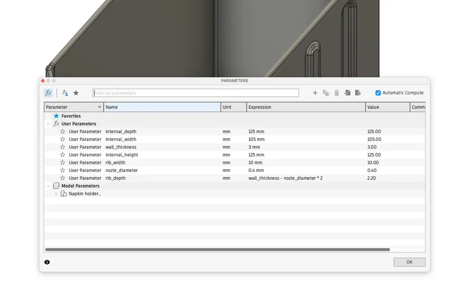Click the partially visible Comment column header
Viewport: 463px width, 301px height.
tap(418, 107)
